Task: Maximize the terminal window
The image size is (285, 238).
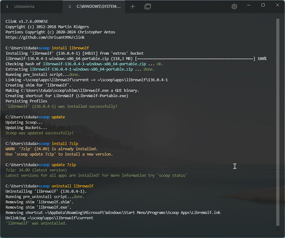Action: tap(263, 5)
